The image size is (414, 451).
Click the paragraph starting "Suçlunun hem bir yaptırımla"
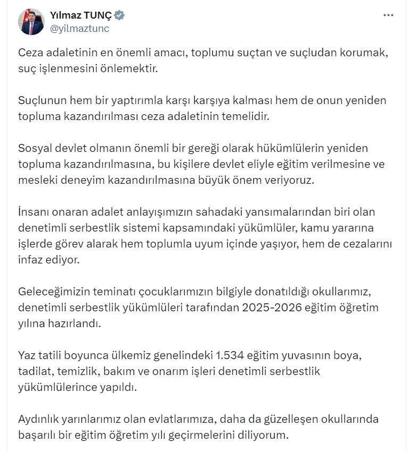202,108
